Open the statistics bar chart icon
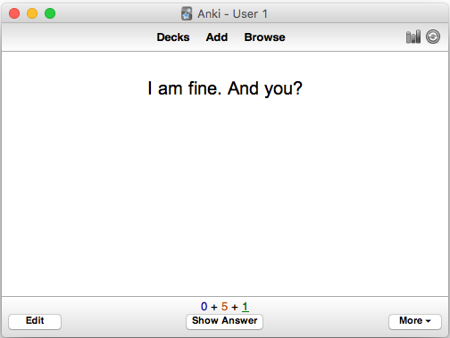The width and height of the screenshot is (450, 338). click(x=413, y=37)
